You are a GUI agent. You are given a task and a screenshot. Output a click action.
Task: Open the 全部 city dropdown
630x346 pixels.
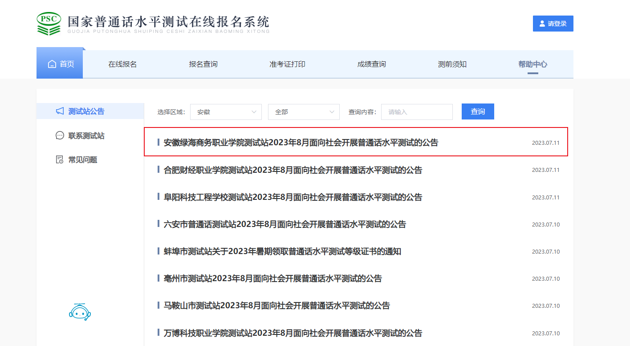[304, 112]
